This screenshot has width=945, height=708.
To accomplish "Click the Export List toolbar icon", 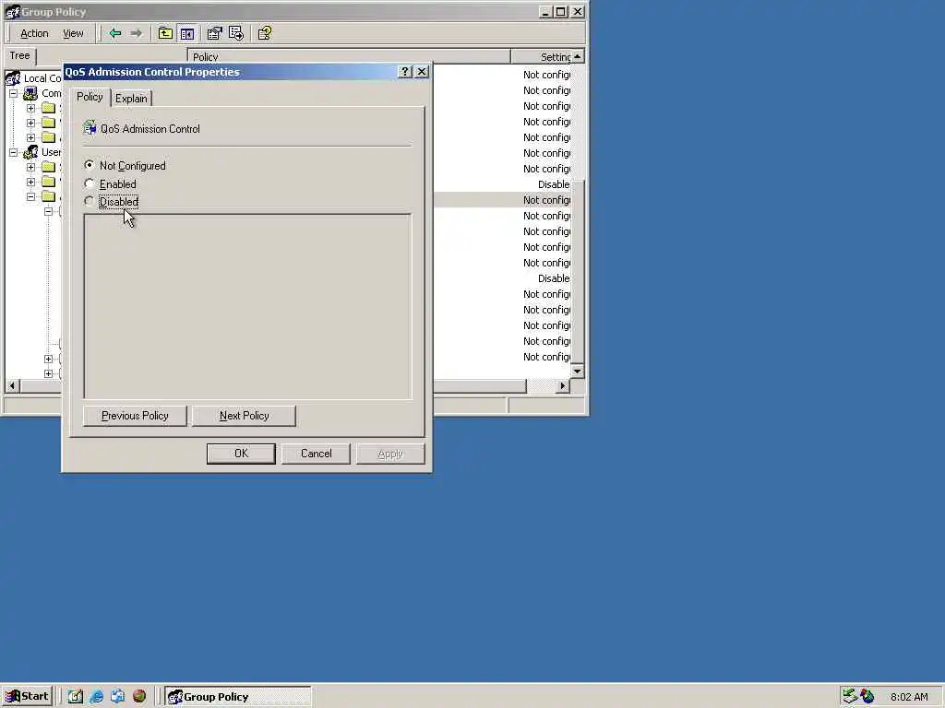I will 236,34.
